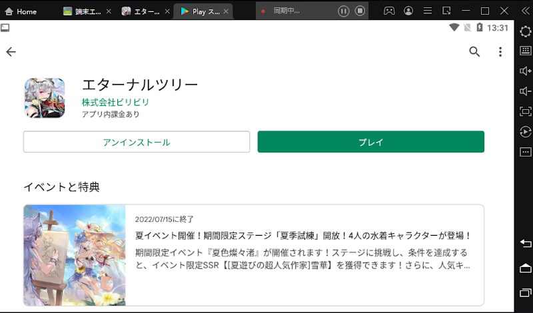The height and width of the screenshot is (313, 533).
Task: Open recent apps from the sidebar
Action: coord(526,292)
